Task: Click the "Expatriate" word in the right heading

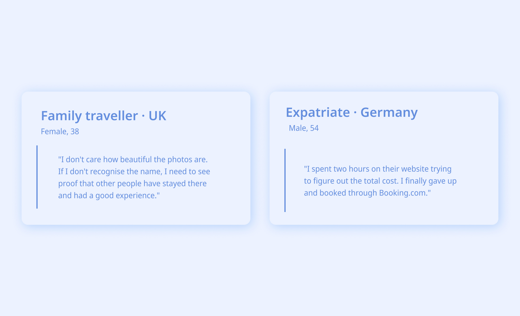Action: coord(318,112)
